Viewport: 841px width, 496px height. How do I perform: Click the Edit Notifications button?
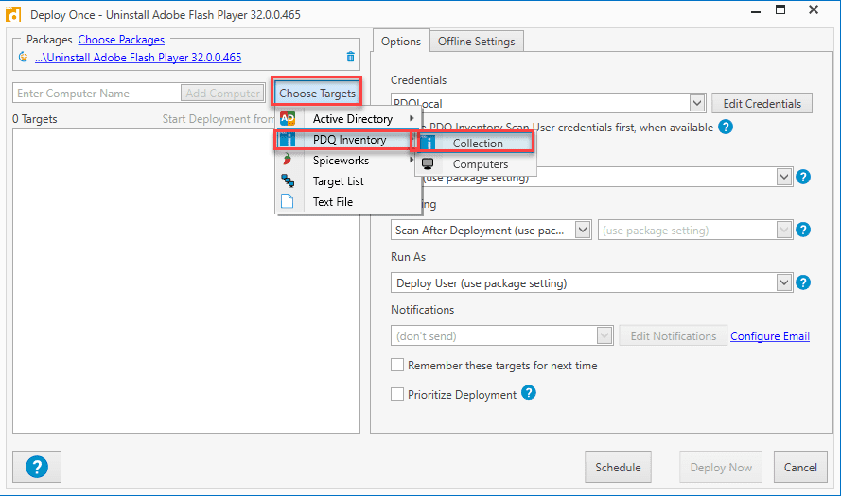(x=674, y=335)
